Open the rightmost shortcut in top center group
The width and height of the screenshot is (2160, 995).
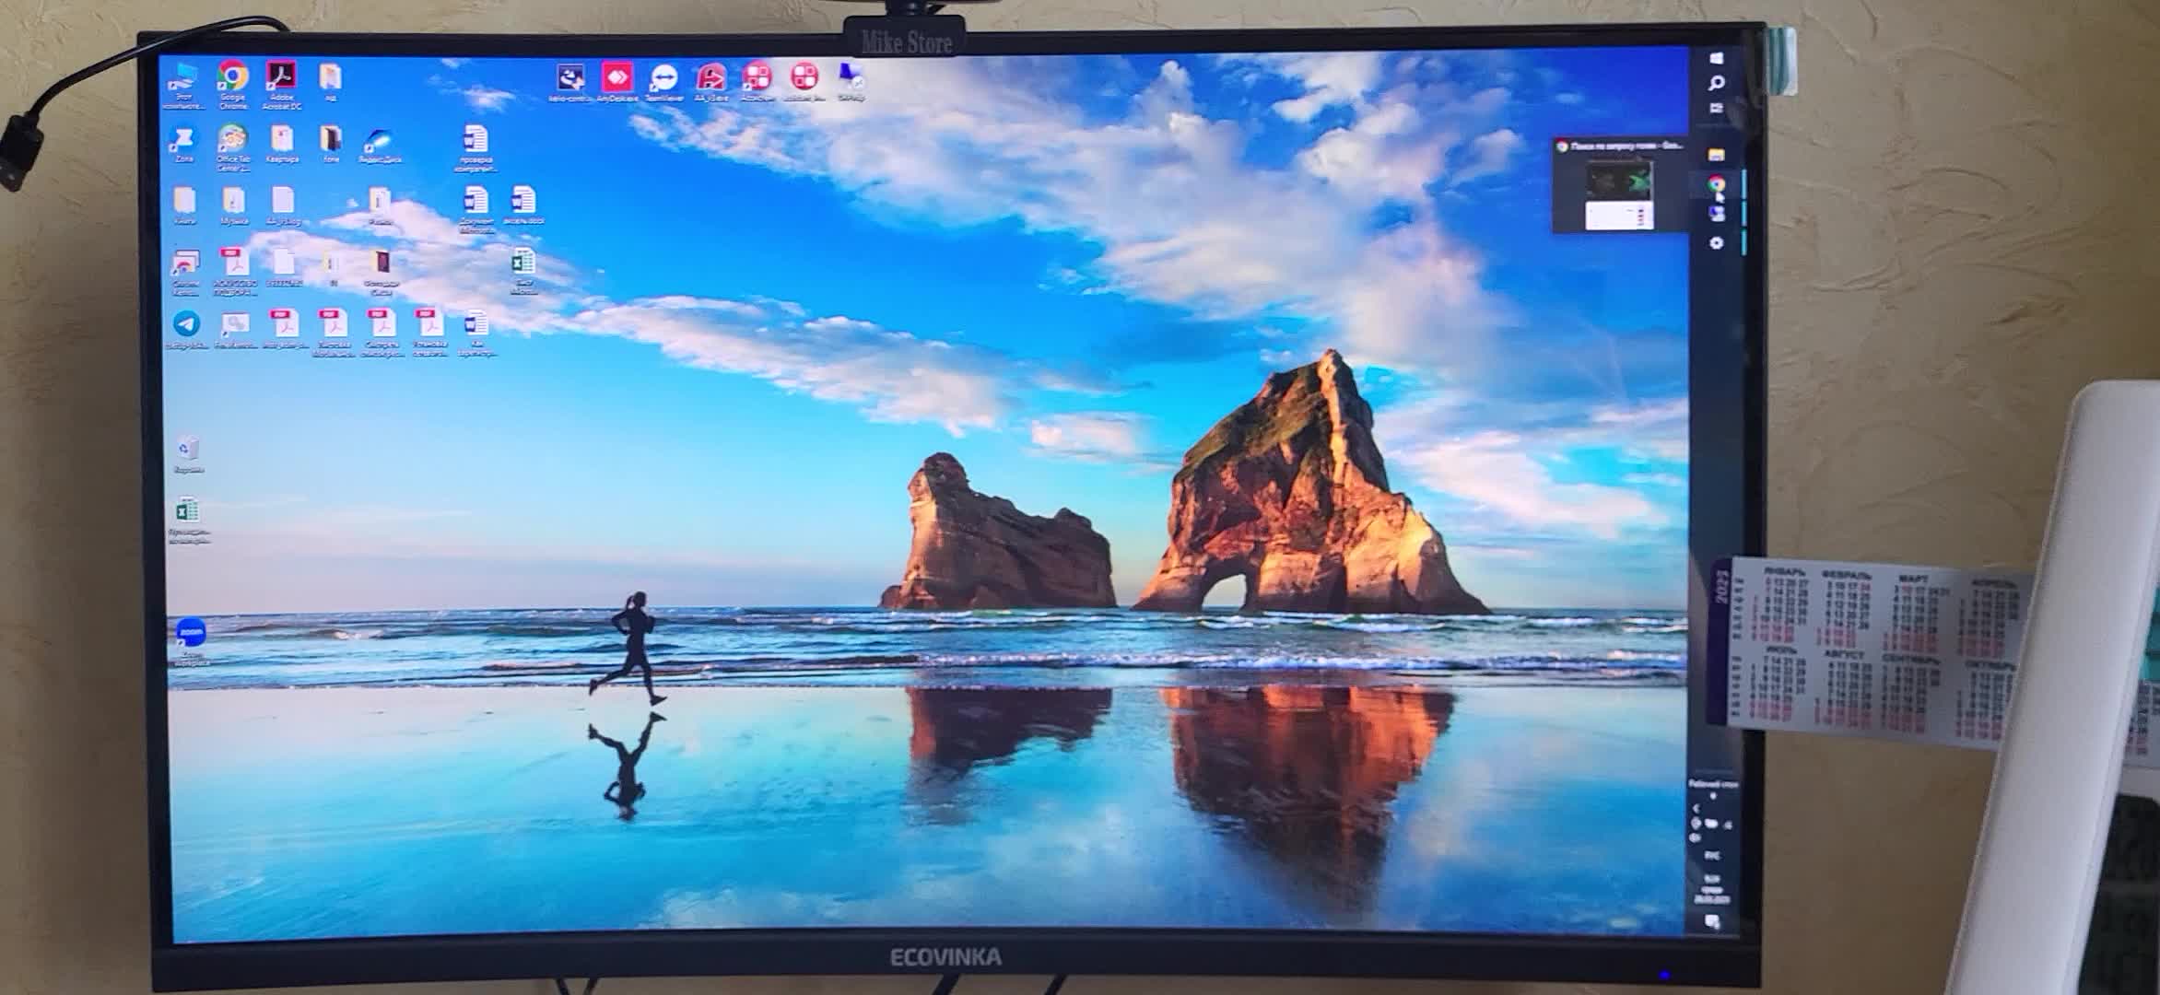point(851,81)
